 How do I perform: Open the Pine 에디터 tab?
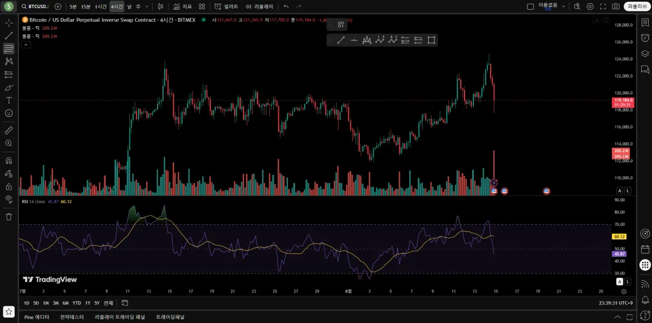point(36,316)
